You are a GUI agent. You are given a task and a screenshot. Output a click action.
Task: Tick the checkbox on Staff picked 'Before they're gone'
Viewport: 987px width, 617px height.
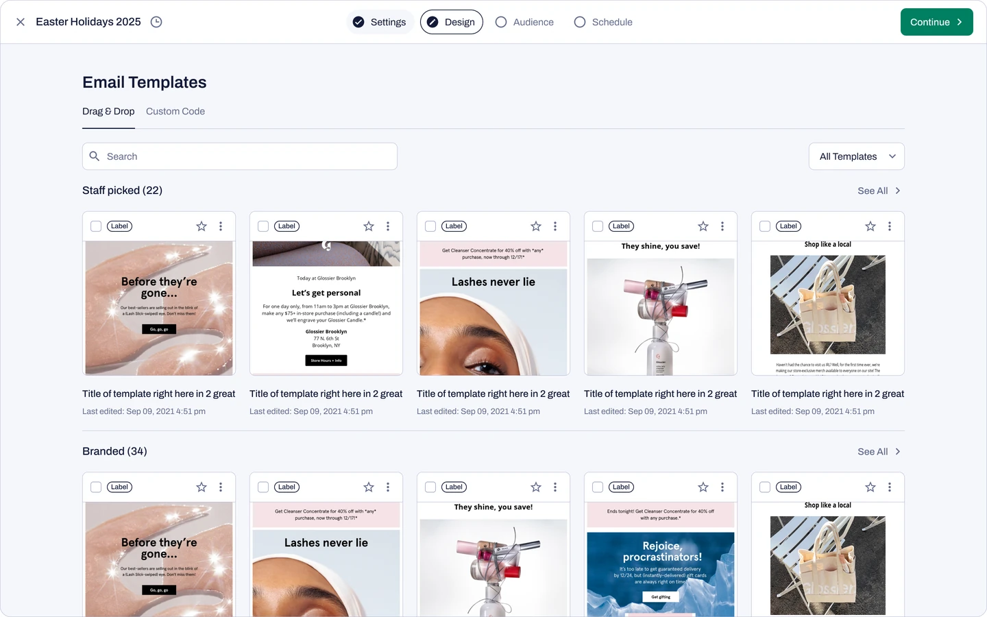click(x=96, y=226)
